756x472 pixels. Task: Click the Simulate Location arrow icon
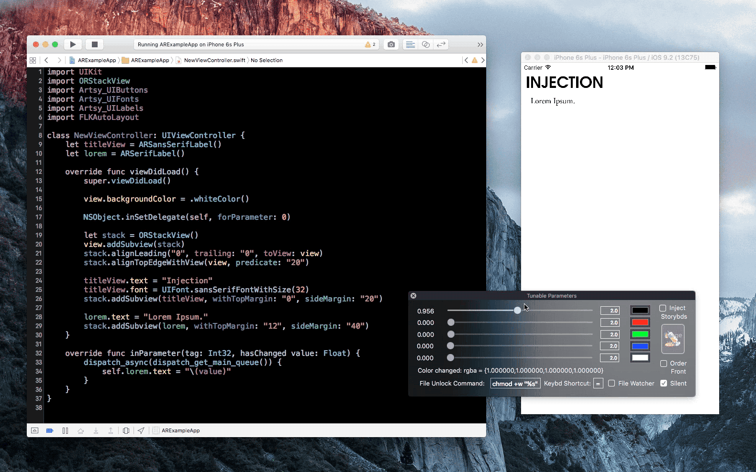click(141, 430)
